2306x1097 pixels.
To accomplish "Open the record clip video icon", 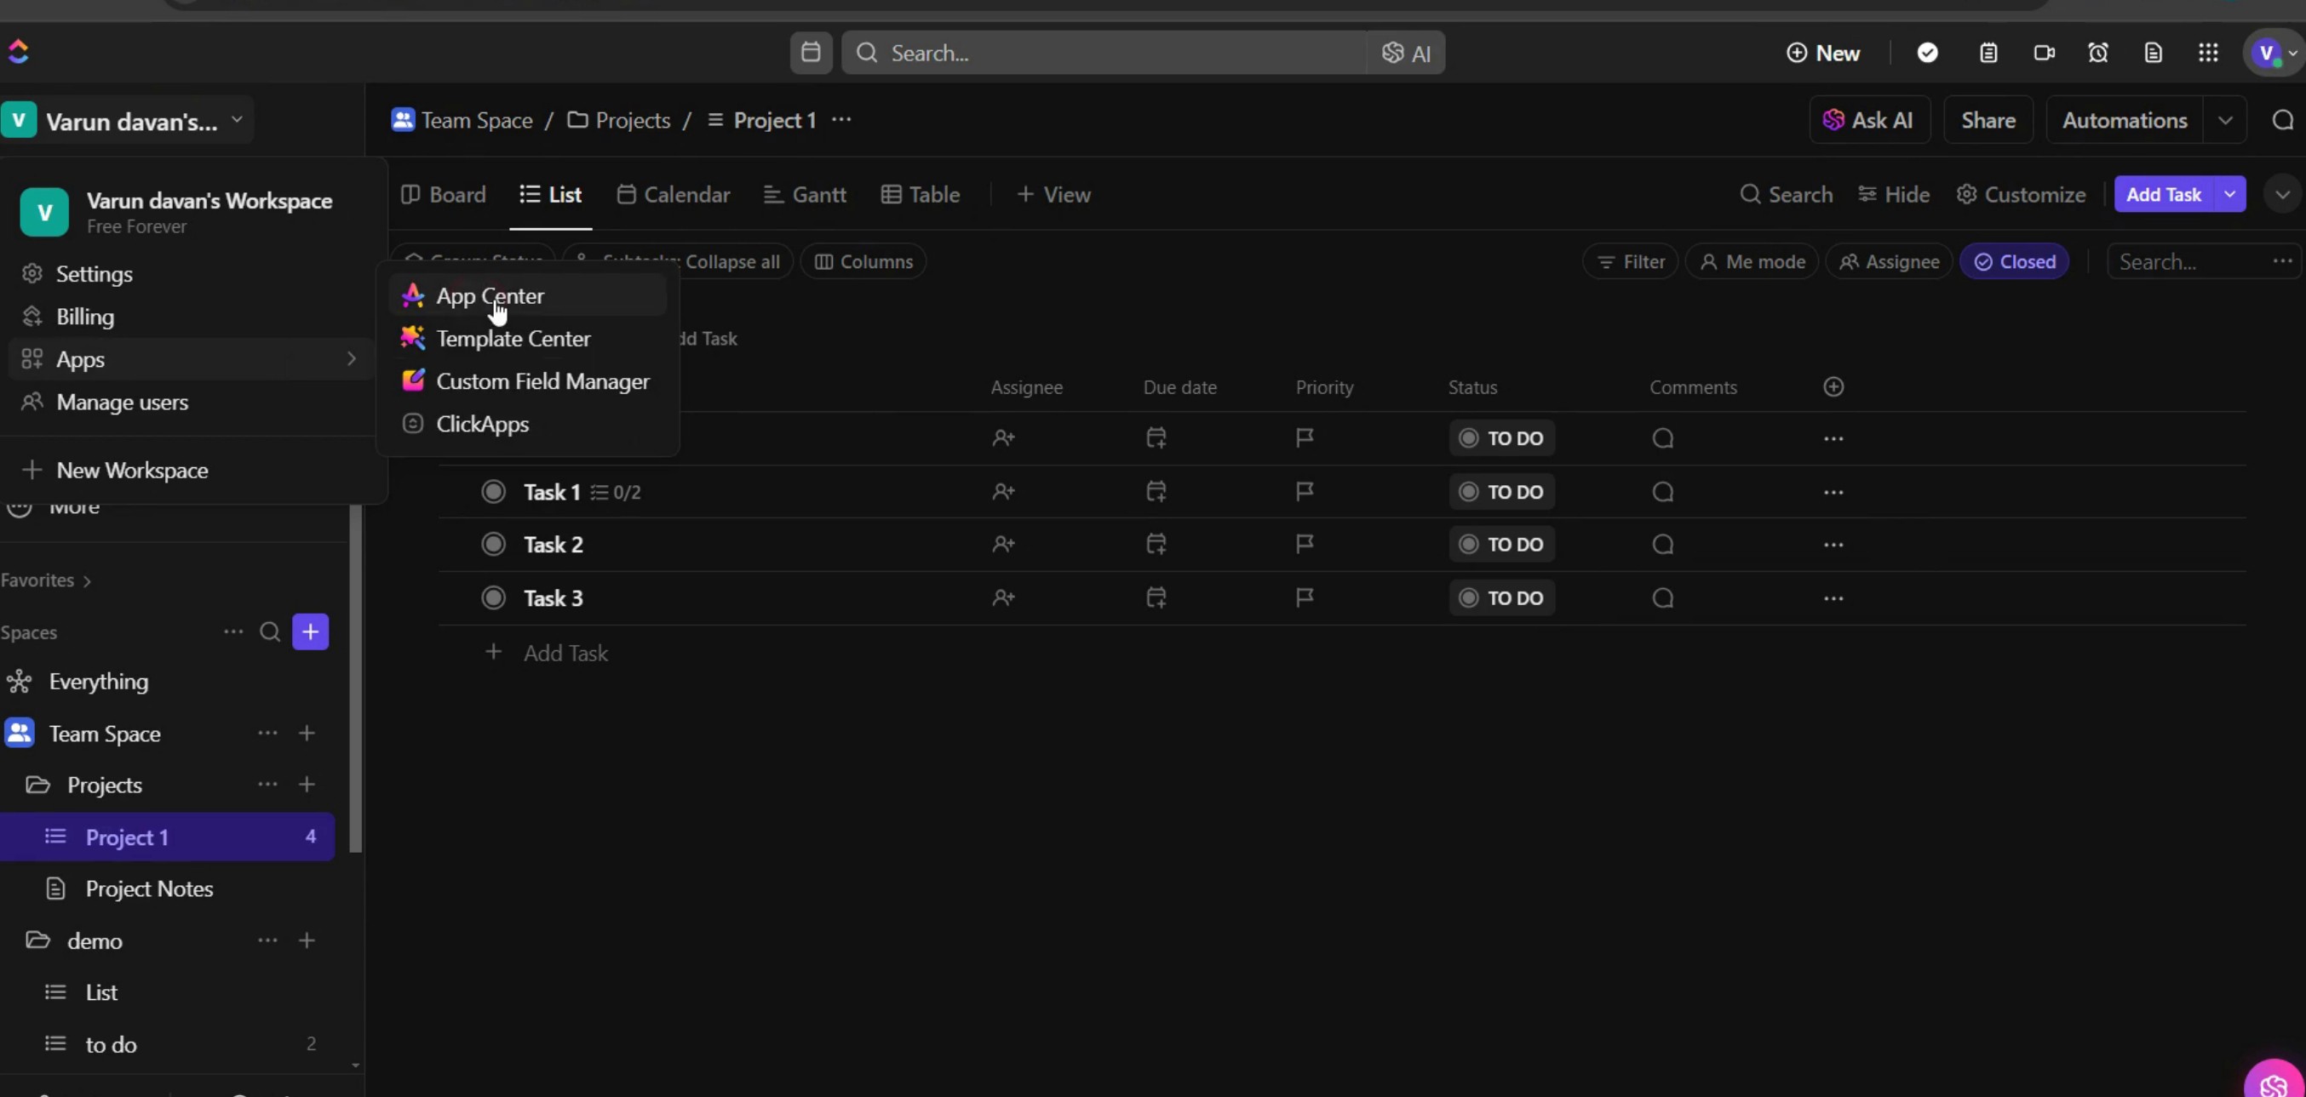I will 2044,53.
